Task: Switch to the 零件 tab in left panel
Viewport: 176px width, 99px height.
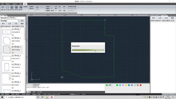Action: coord(2,15)
